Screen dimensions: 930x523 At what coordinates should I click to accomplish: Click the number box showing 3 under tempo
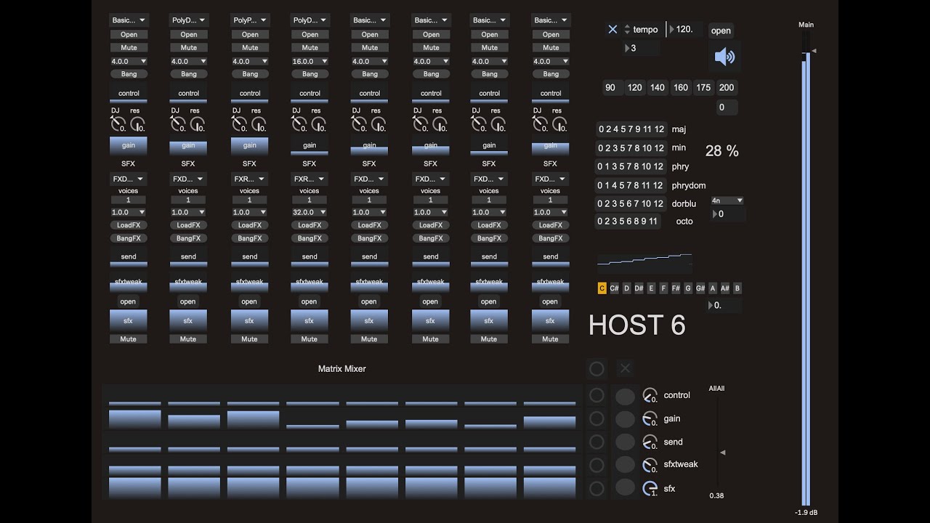(642, 48)
